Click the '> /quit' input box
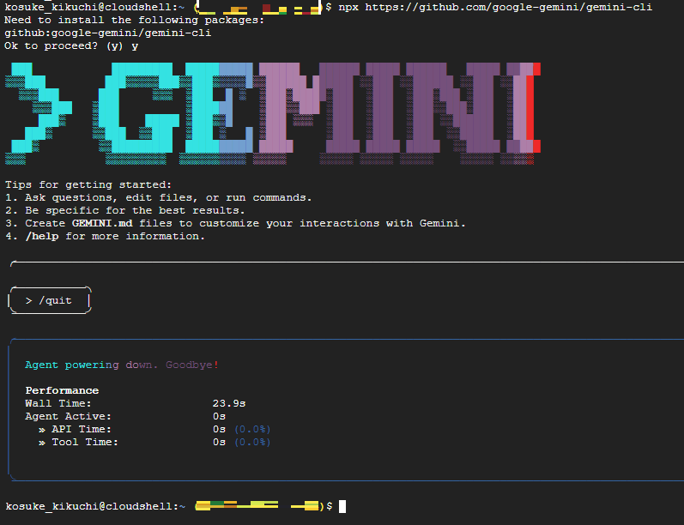Viewport: 684px width, 525px height. click(50, 300)
